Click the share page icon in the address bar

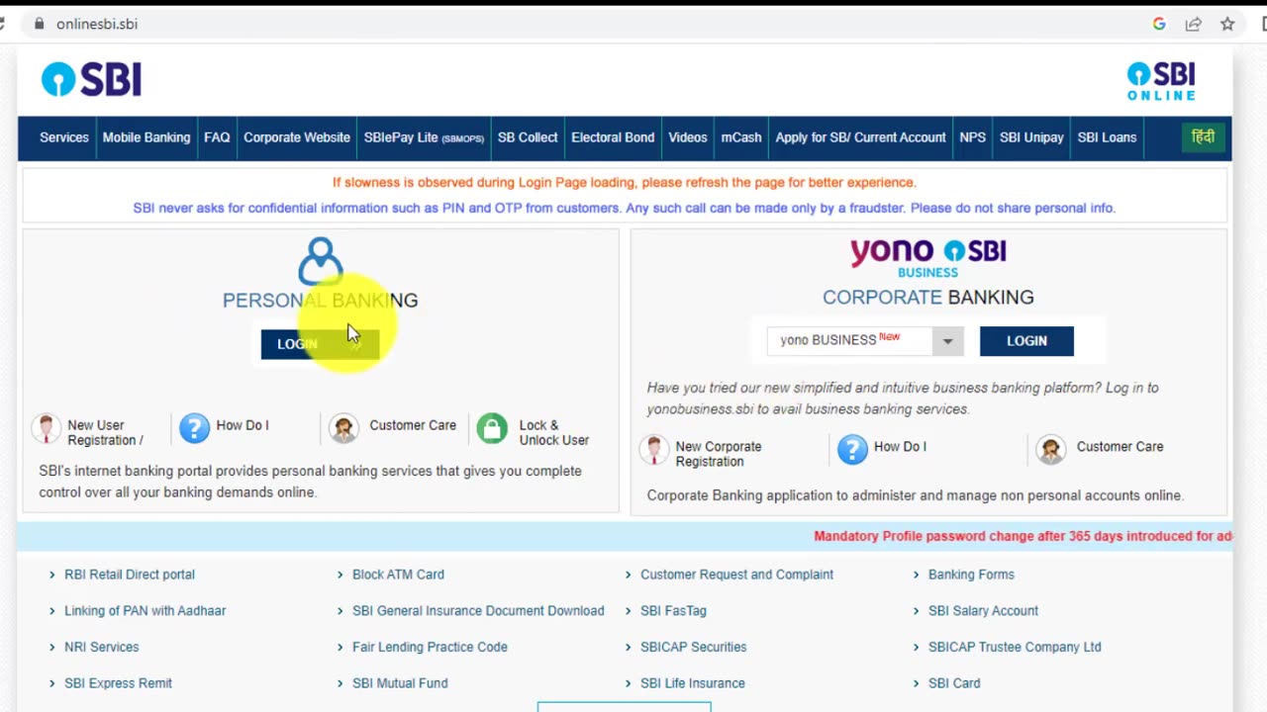click(x=1194, y=24)
